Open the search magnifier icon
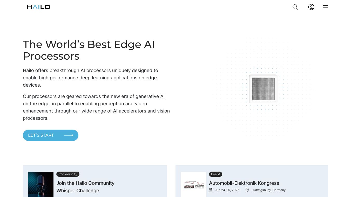351x197 pixels. (x=295, y=7)
